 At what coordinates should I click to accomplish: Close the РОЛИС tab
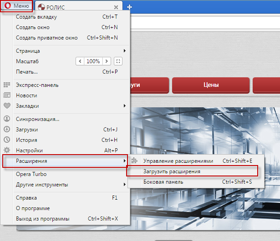[116, 7]
